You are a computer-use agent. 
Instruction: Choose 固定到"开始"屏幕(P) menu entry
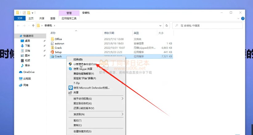(96, 78)
